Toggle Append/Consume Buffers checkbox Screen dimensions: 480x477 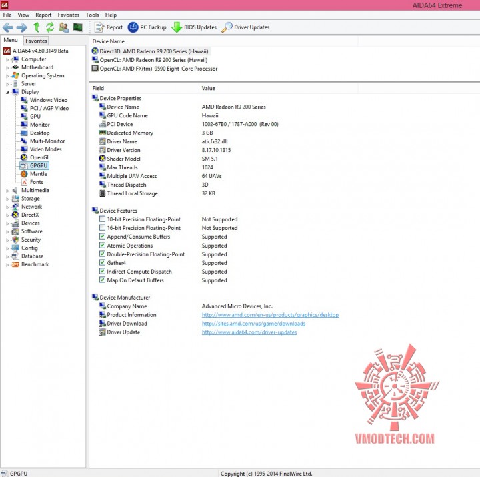coord(102,236)
